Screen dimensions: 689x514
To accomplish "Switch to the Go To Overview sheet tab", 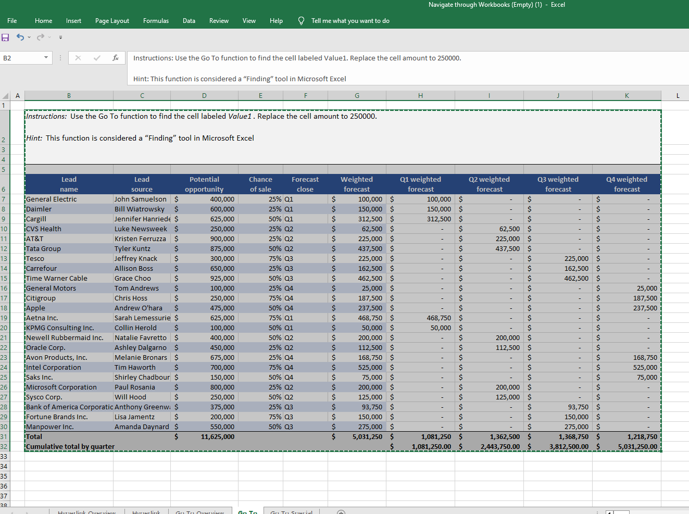I will click(x=199, y=512).
